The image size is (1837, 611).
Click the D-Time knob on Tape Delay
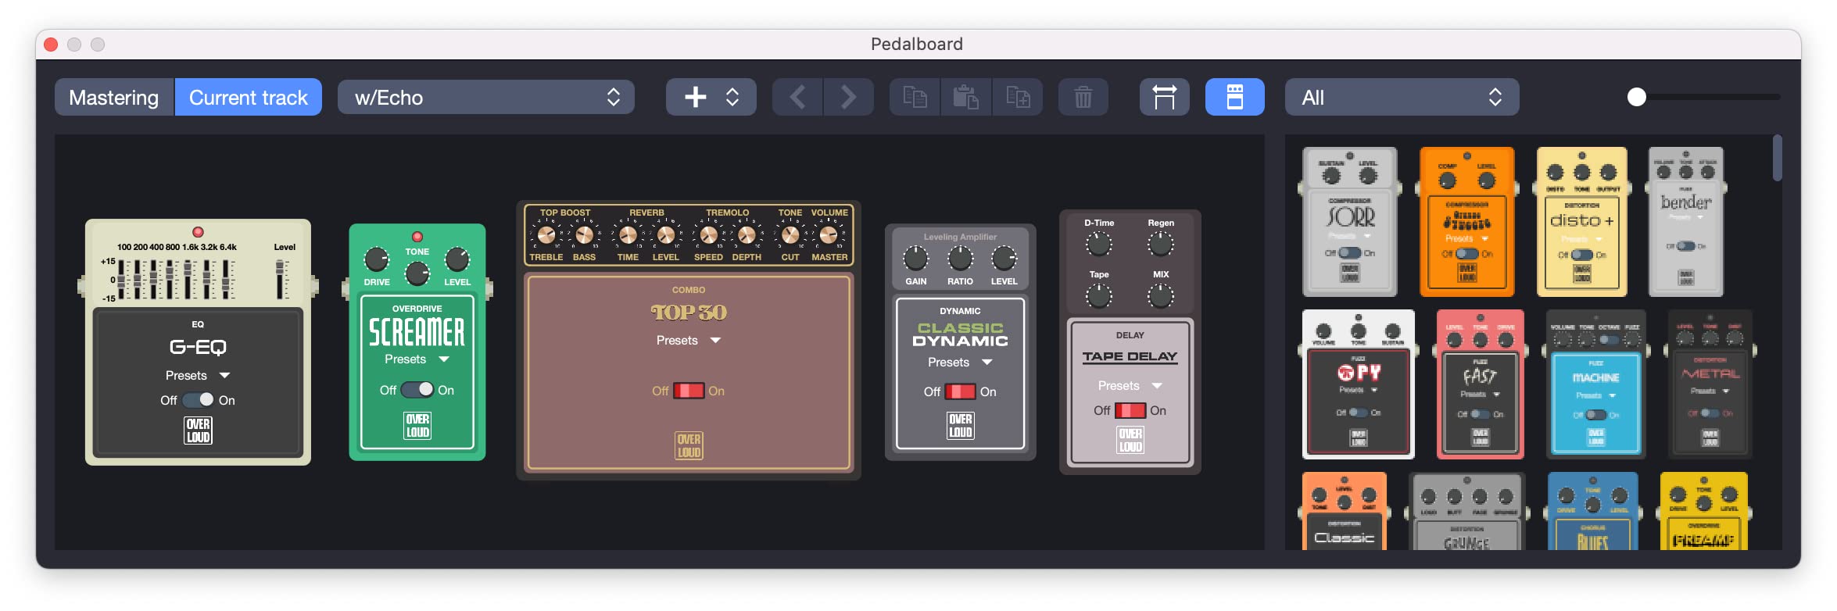[x=1099, y=245]
